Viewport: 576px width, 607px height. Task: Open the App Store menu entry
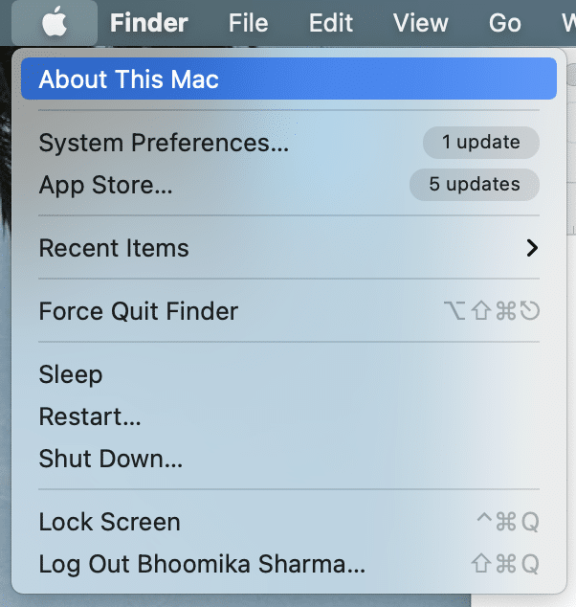pyautogui.click(x=105, y=186)
